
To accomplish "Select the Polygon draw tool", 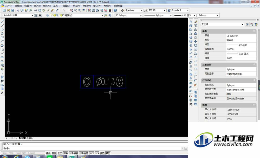I will pyautogui.click(x=2, y=34).
